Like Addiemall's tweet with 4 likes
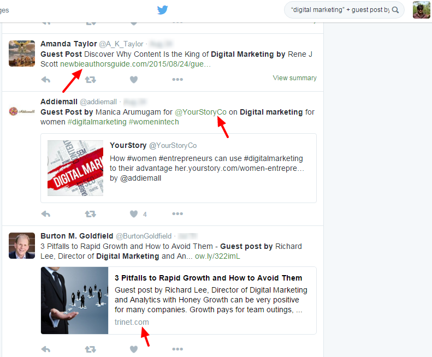The width and height of the screenshot is (432, 357). [x=134, y=214]
